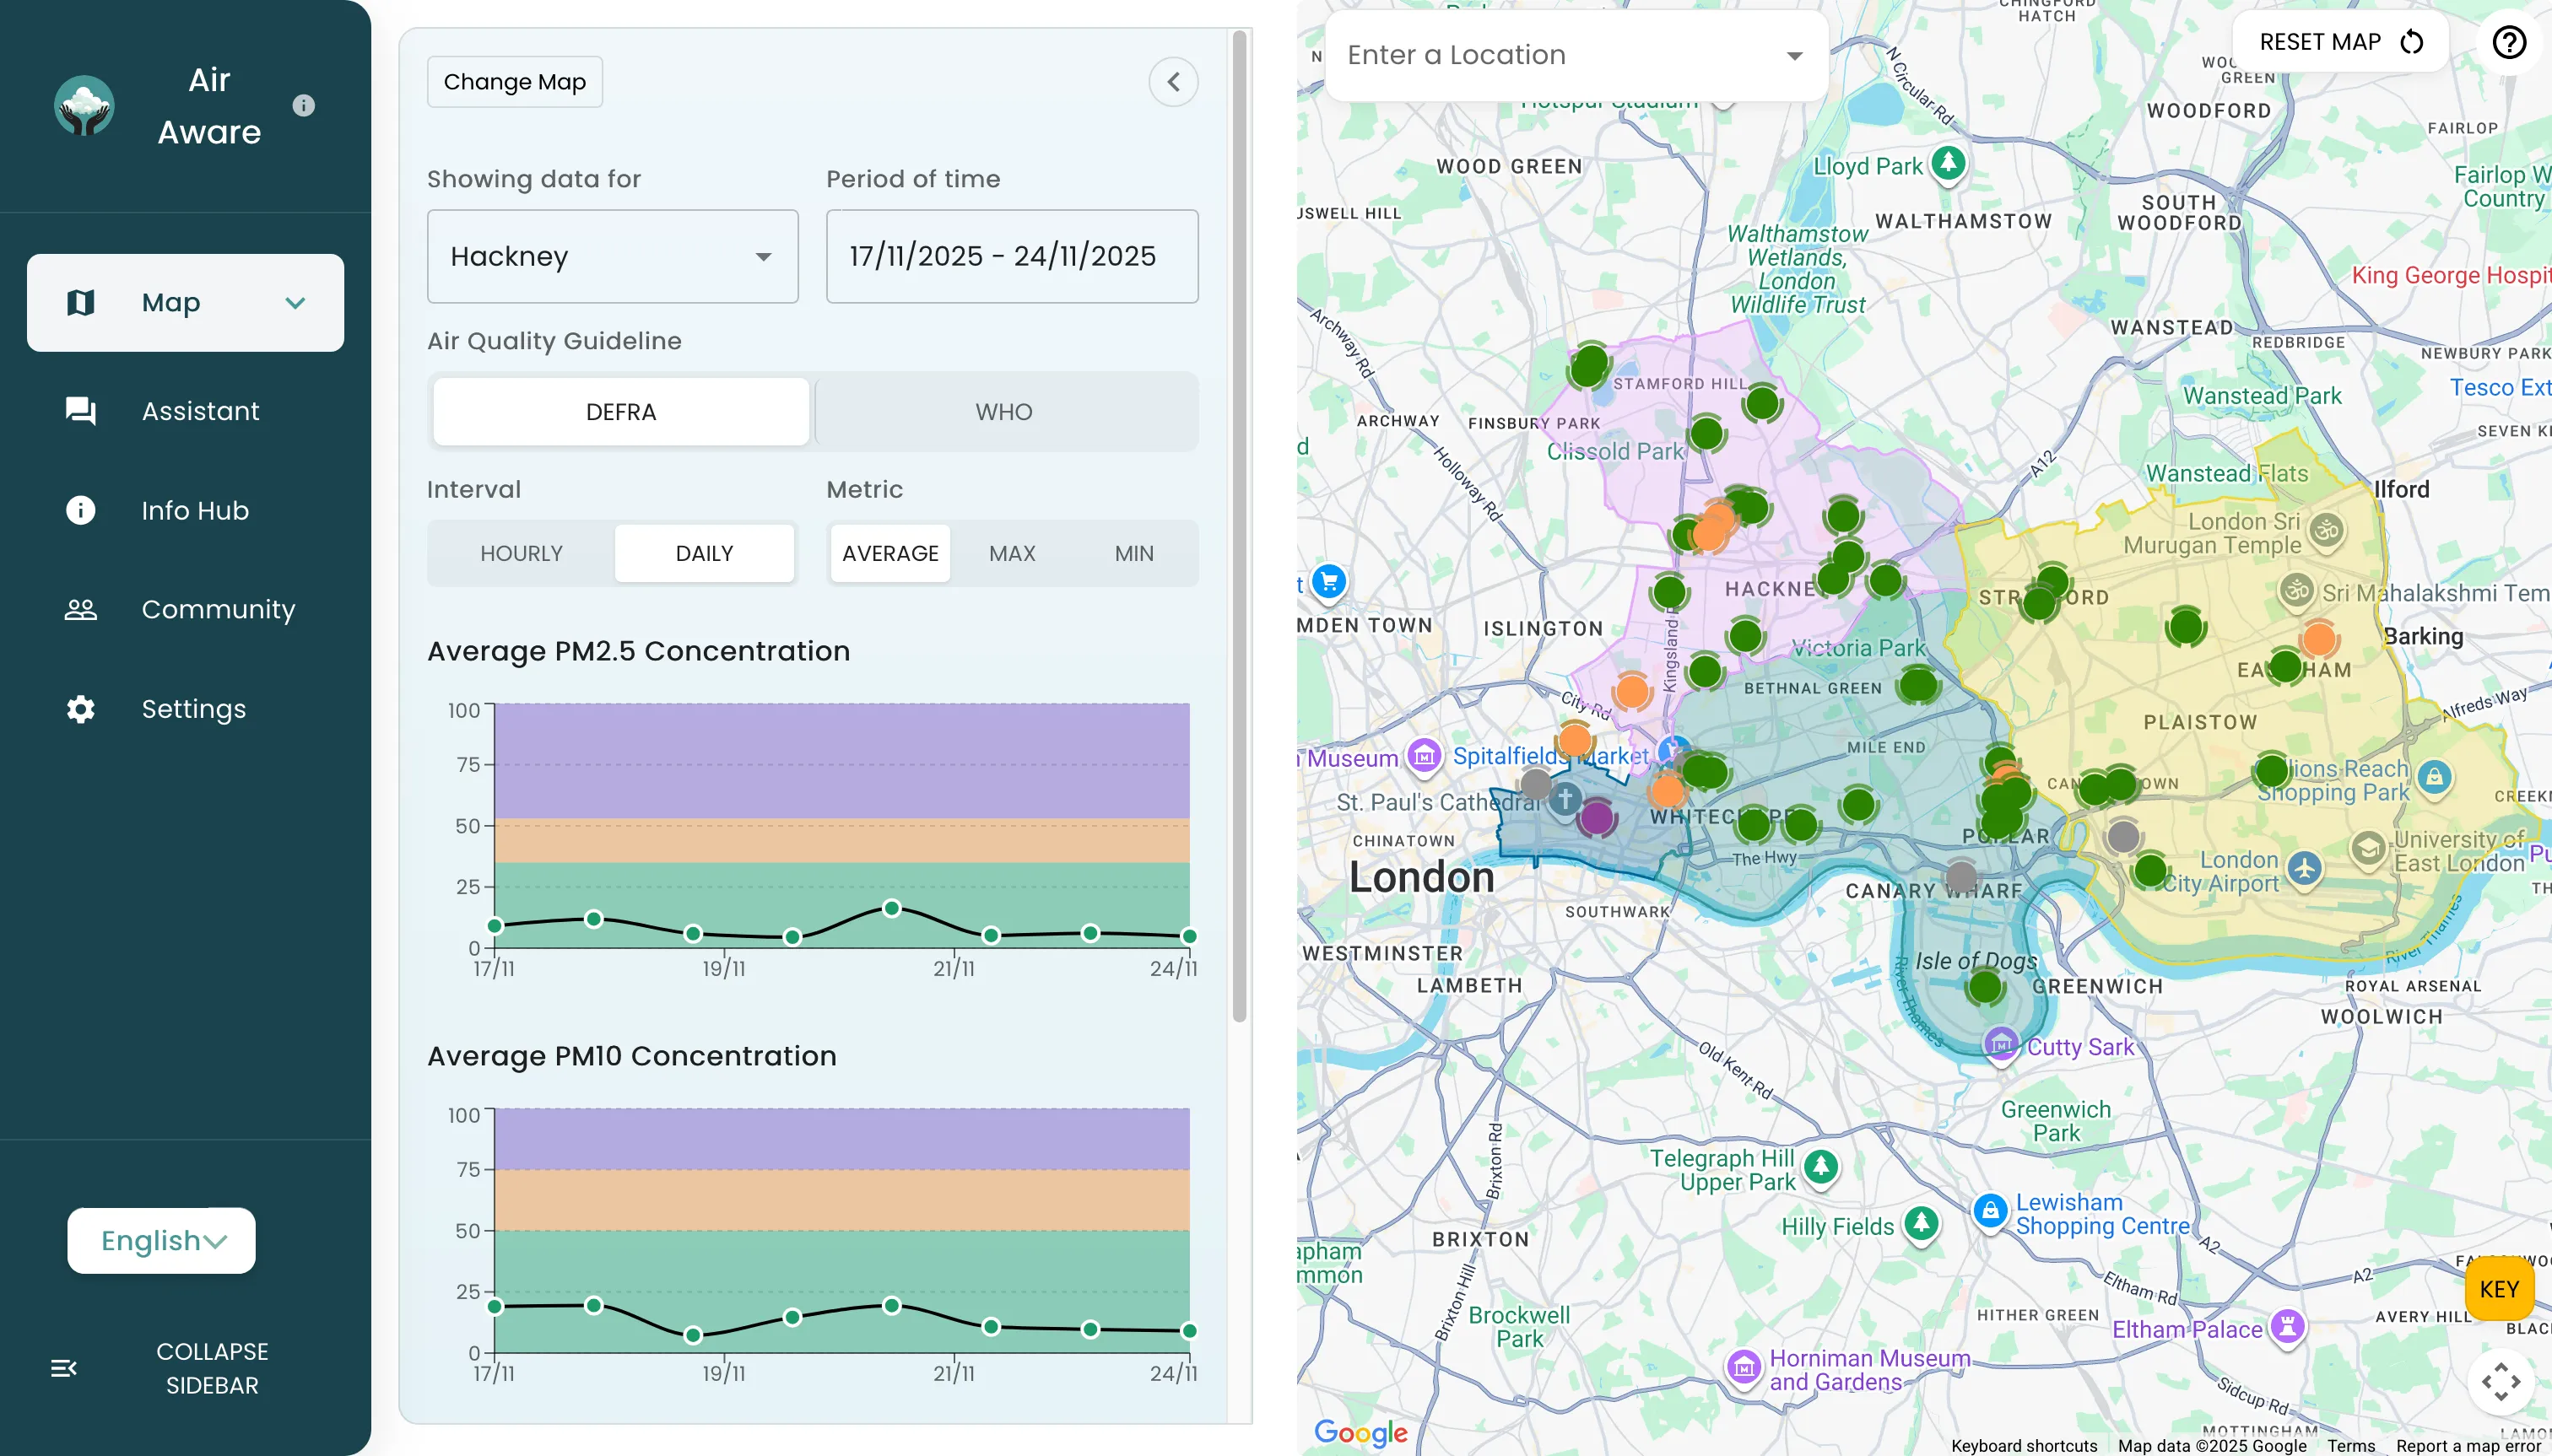
Task: Open the English language selector
Action: point(162,1240)
